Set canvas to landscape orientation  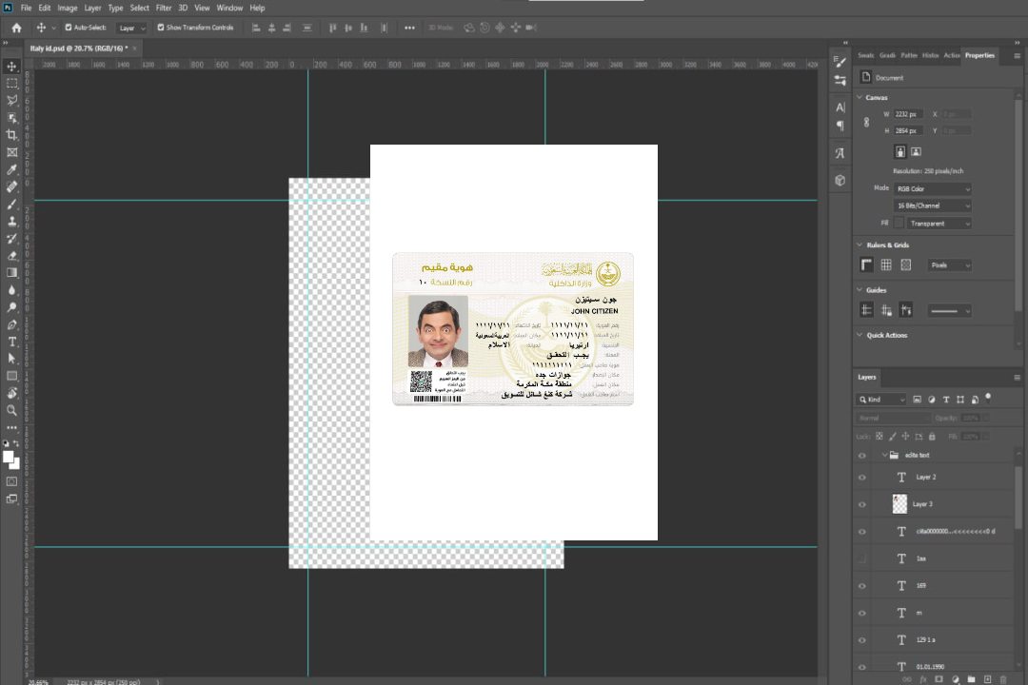click(x=916, y=151)
